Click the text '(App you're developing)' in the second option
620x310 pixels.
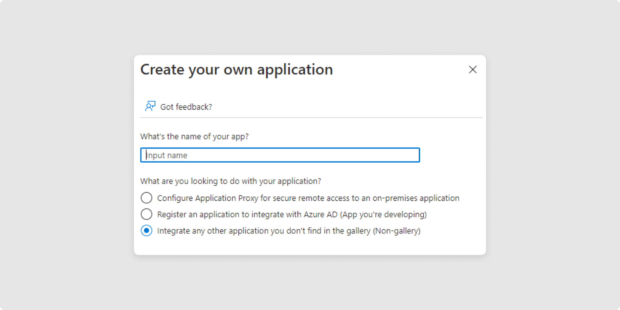pyautogui.click(x=383, y=214)
